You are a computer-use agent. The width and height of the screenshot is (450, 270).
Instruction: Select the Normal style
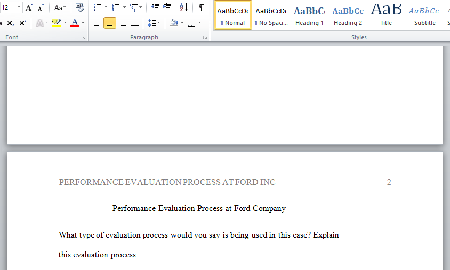[233, 15]
